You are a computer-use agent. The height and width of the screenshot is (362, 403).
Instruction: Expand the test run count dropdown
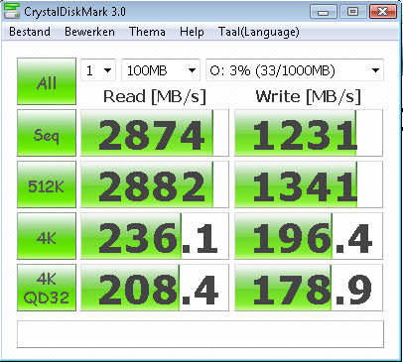(98, 70)
